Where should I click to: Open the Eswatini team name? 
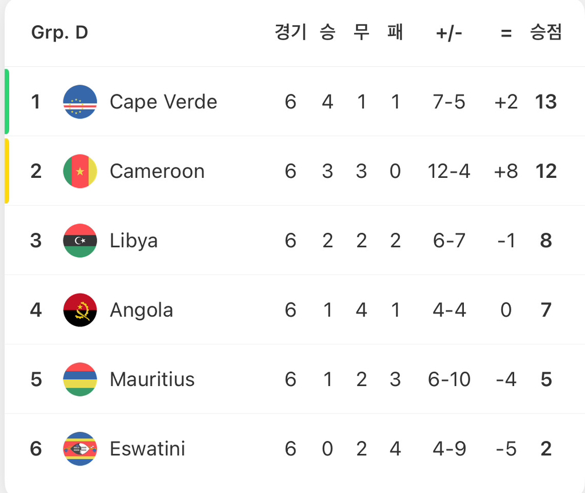coord(147,448)
